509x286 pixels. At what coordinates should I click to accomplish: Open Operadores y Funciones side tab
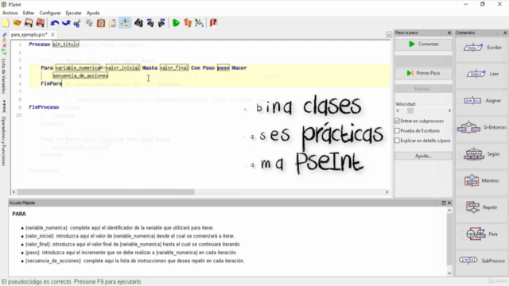pos(4,141)
